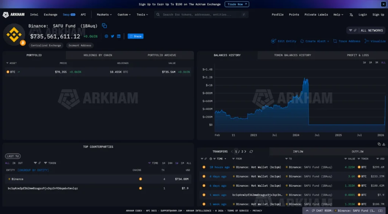The height and width of the screenshot is (214, 388).
Task: Open the language translation icon
Action: (x=351, y=15)
